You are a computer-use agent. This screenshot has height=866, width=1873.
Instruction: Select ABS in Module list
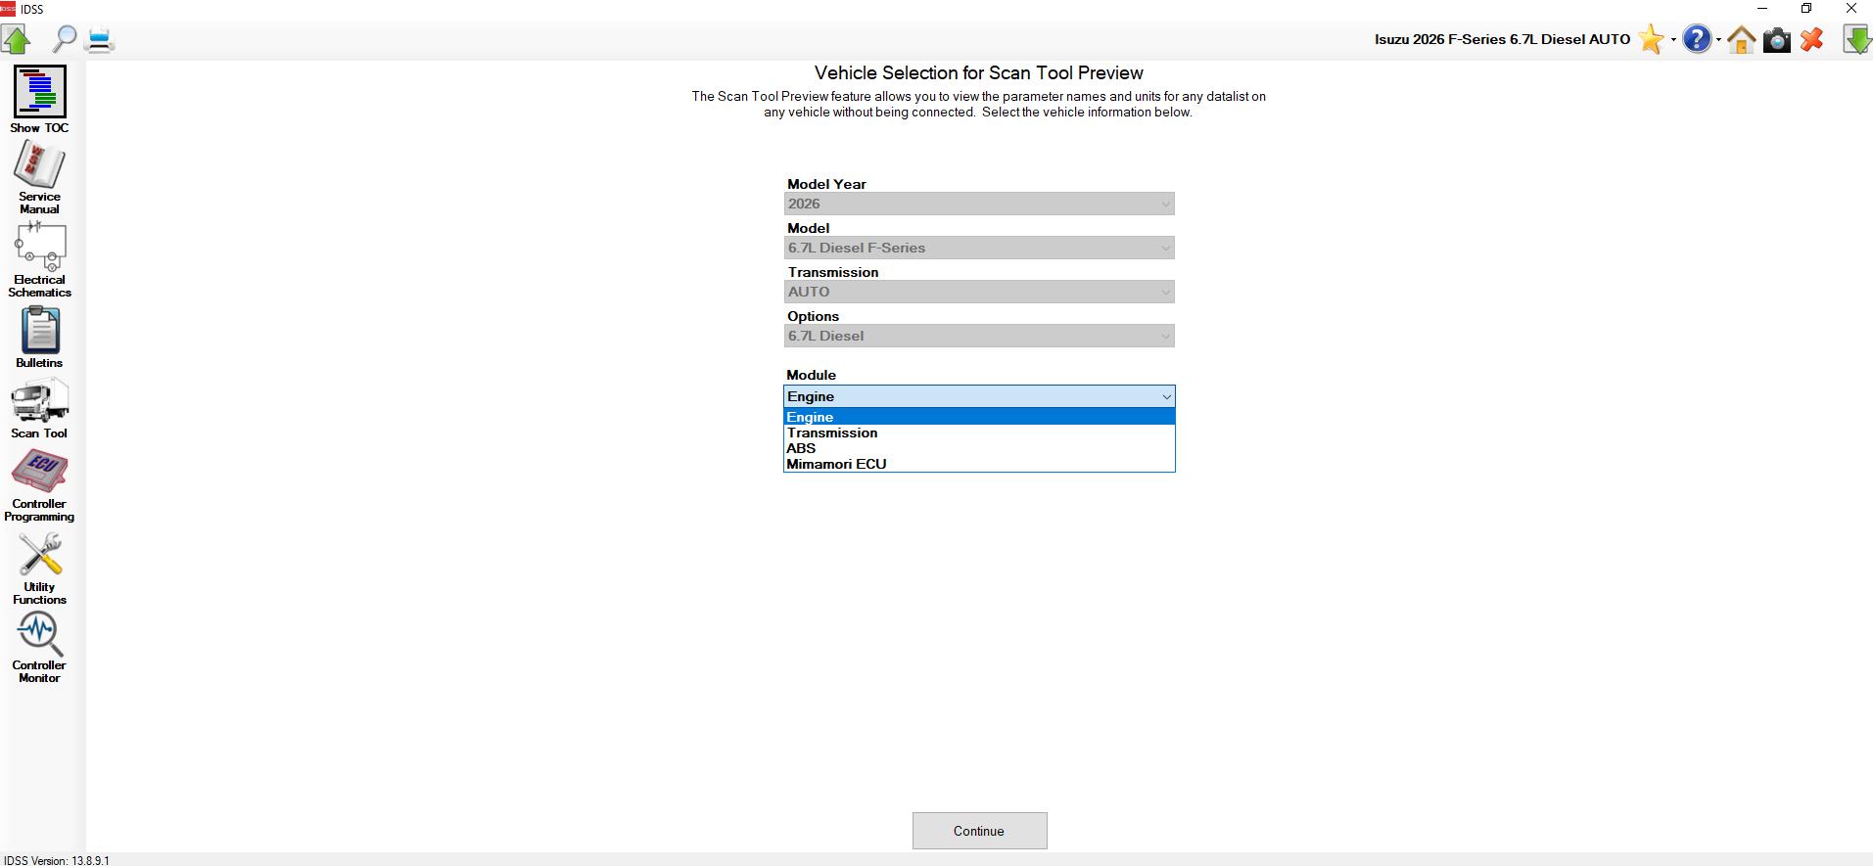click(x=979, y=448)
